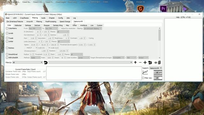Open the Filter(s) All dropdown

click(28, 63)
